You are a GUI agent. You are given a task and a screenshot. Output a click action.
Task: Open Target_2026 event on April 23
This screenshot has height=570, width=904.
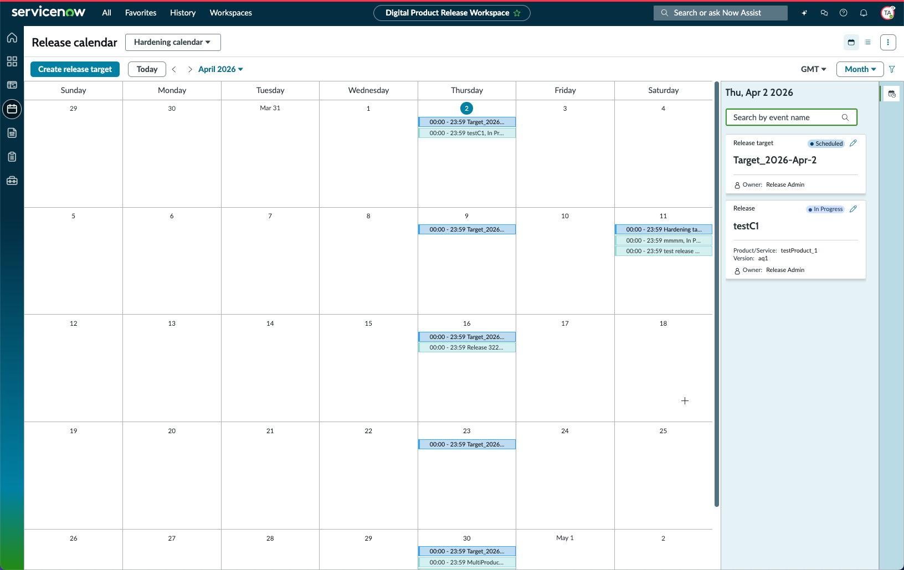(x=467, y=444)
